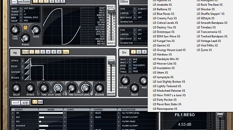Open source arrow for the ON row

[x=13, y=113]
